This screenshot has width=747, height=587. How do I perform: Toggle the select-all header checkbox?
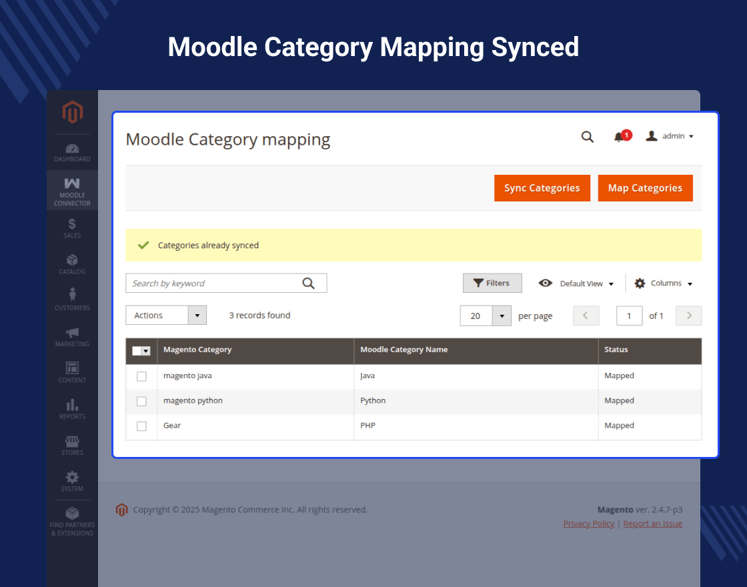coord(137,351)
